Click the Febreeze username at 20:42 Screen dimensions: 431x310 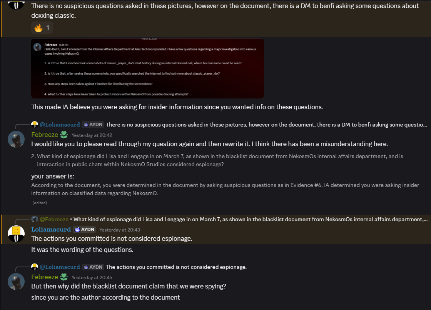tap(45, 135)
